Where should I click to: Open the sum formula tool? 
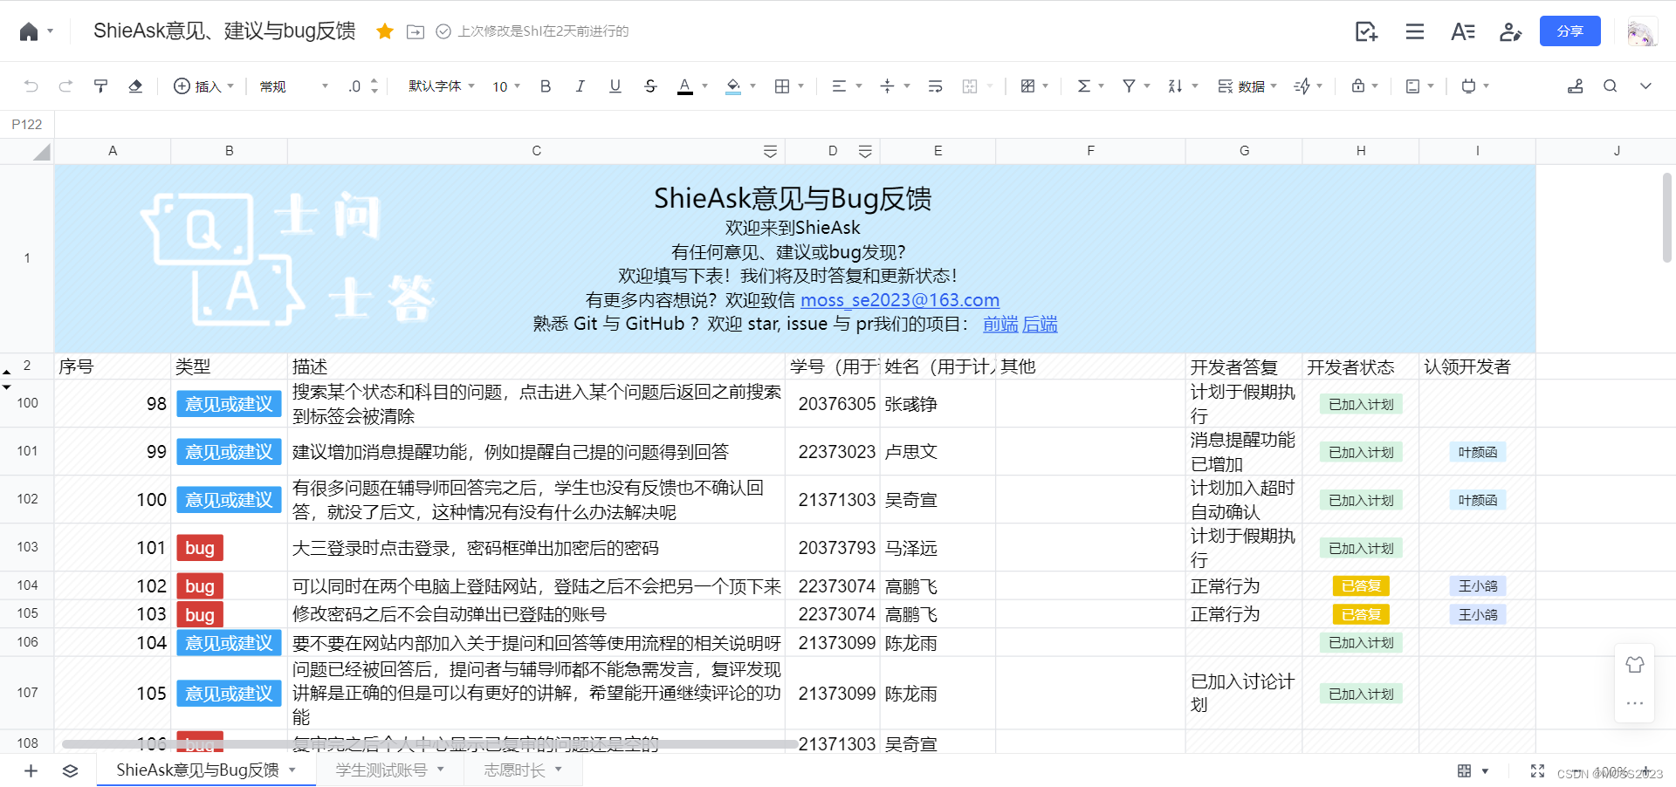(1083, 86)
